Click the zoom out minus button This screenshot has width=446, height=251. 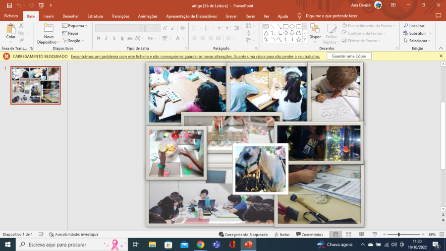384,234
